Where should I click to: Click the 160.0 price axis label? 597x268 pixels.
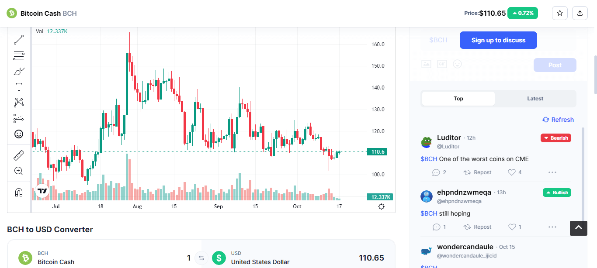378,45
